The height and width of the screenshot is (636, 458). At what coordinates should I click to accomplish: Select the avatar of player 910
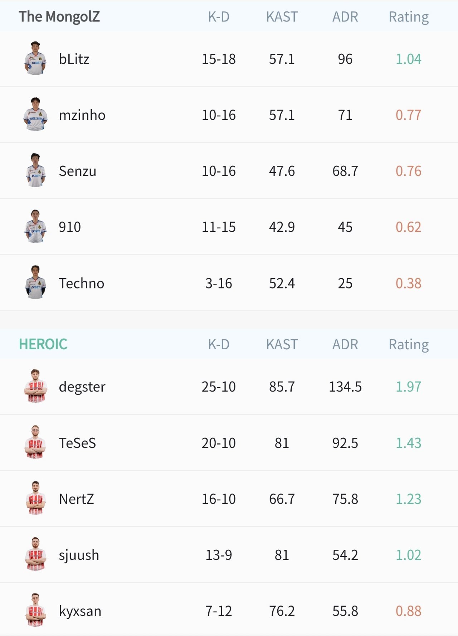35,227
